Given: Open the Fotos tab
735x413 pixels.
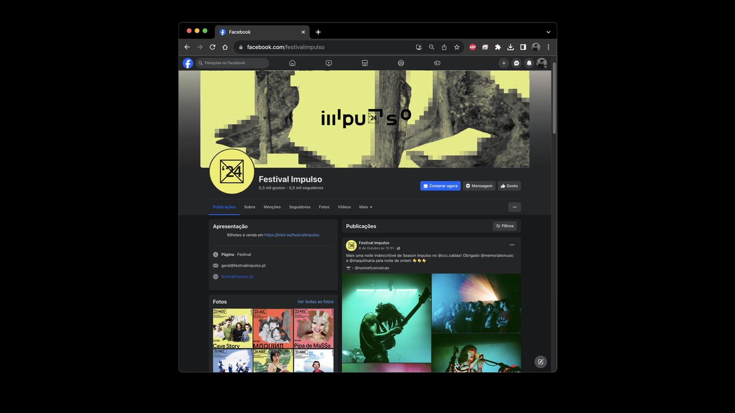Looking at the screenshot, I should [x=324, y=207].
